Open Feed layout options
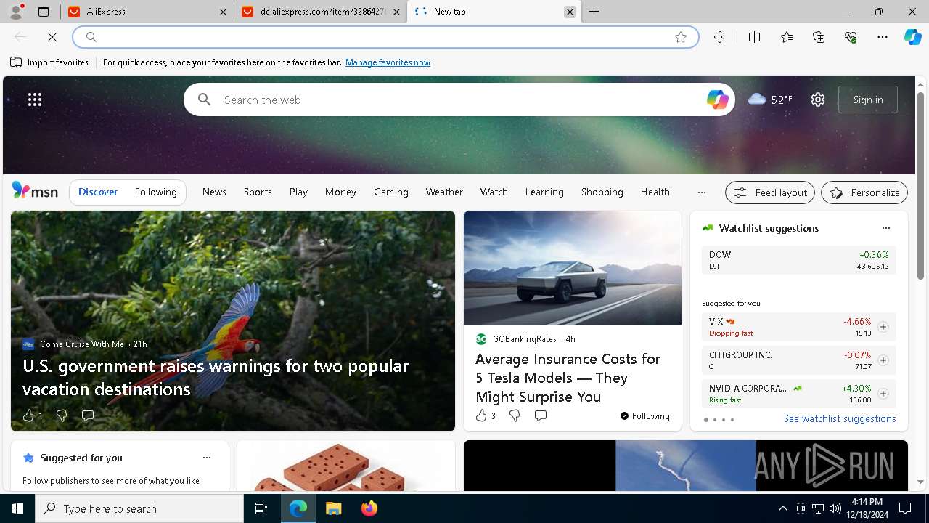929x523 pixels. 770,192
